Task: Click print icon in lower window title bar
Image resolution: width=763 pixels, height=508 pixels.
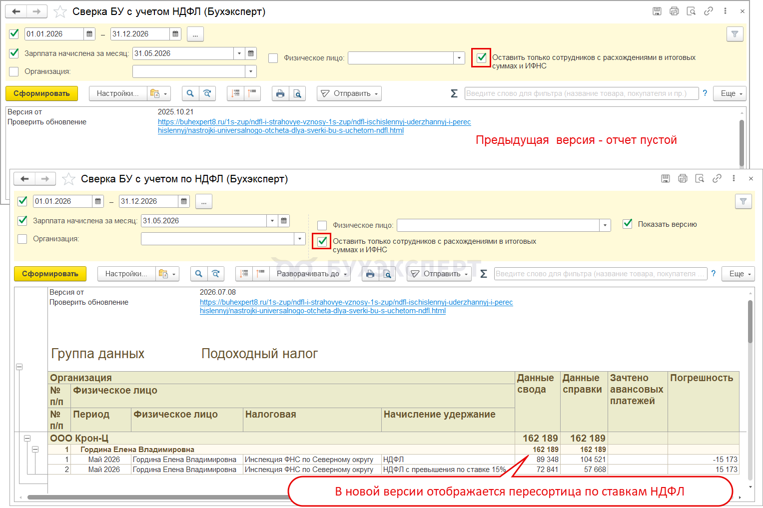Action: click(683, 178)
